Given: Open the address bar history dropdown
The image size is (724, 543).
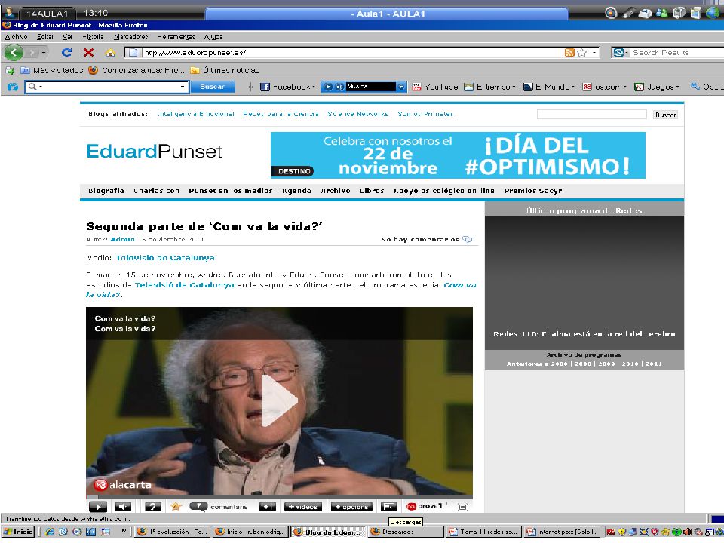Looking at the screenshot, I should tap(594, 53).
